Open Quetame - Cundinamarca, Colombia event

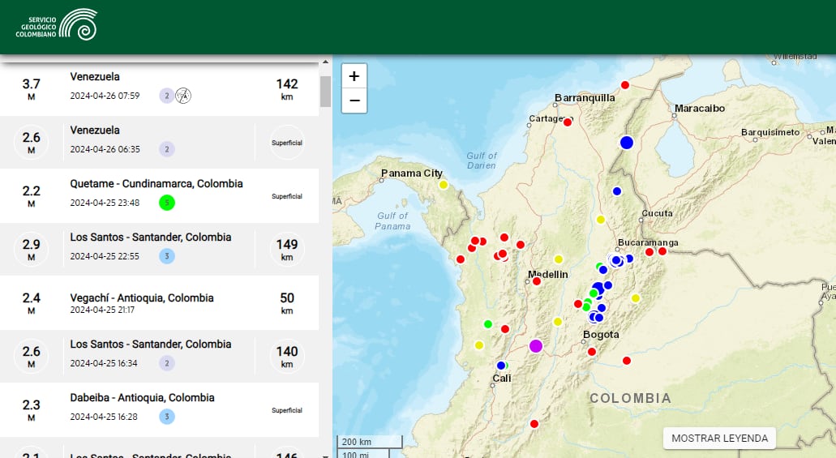tap(160, 195)
